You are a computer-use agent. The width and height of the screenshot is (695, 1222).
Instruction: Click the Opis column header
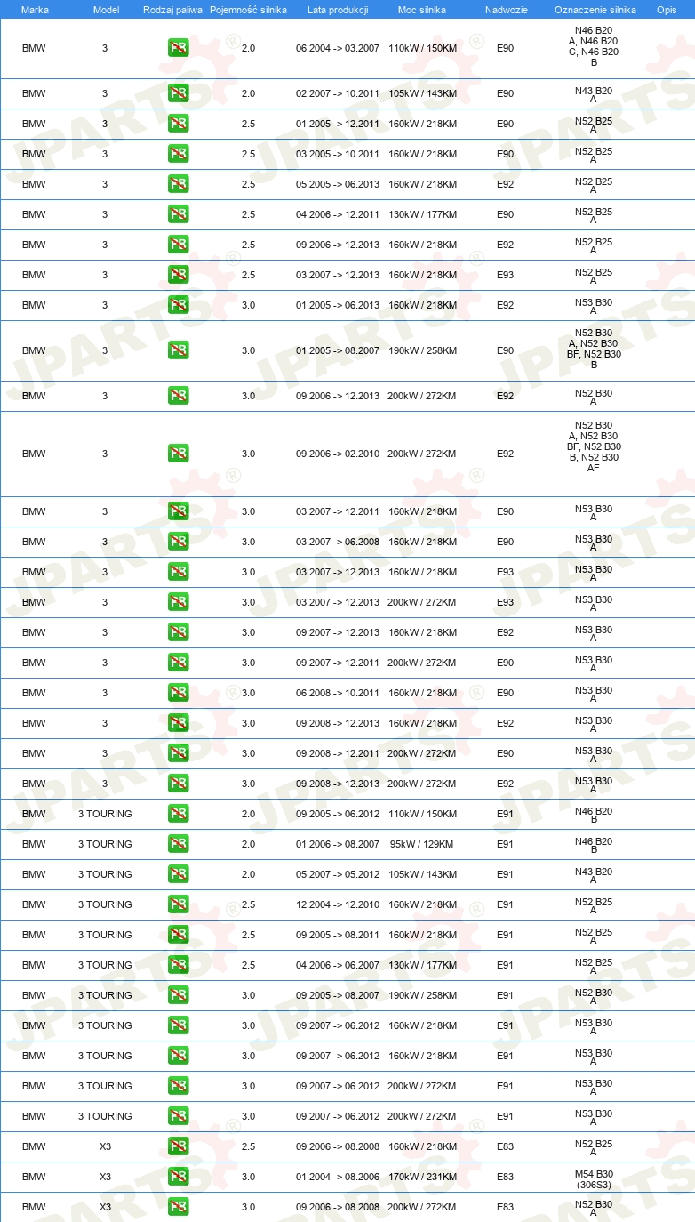(x=667, y=9)
